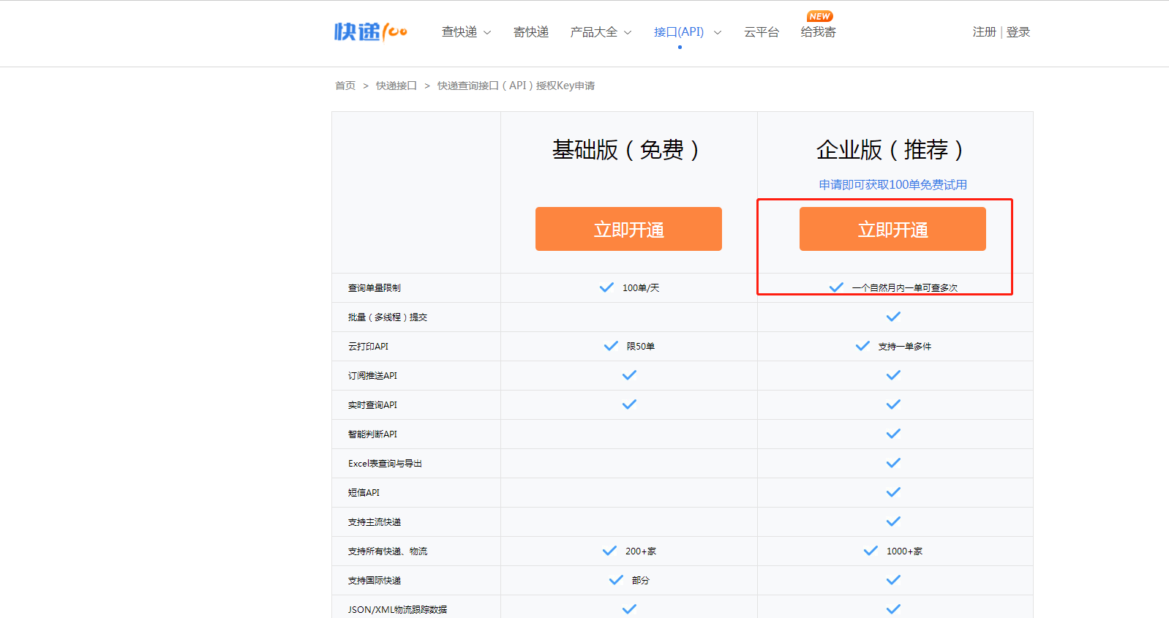Image resolution: width=1169 pixels, height=618 pixels.
Task: Click the 订阅推送API row label
Action: coord(373,376)
